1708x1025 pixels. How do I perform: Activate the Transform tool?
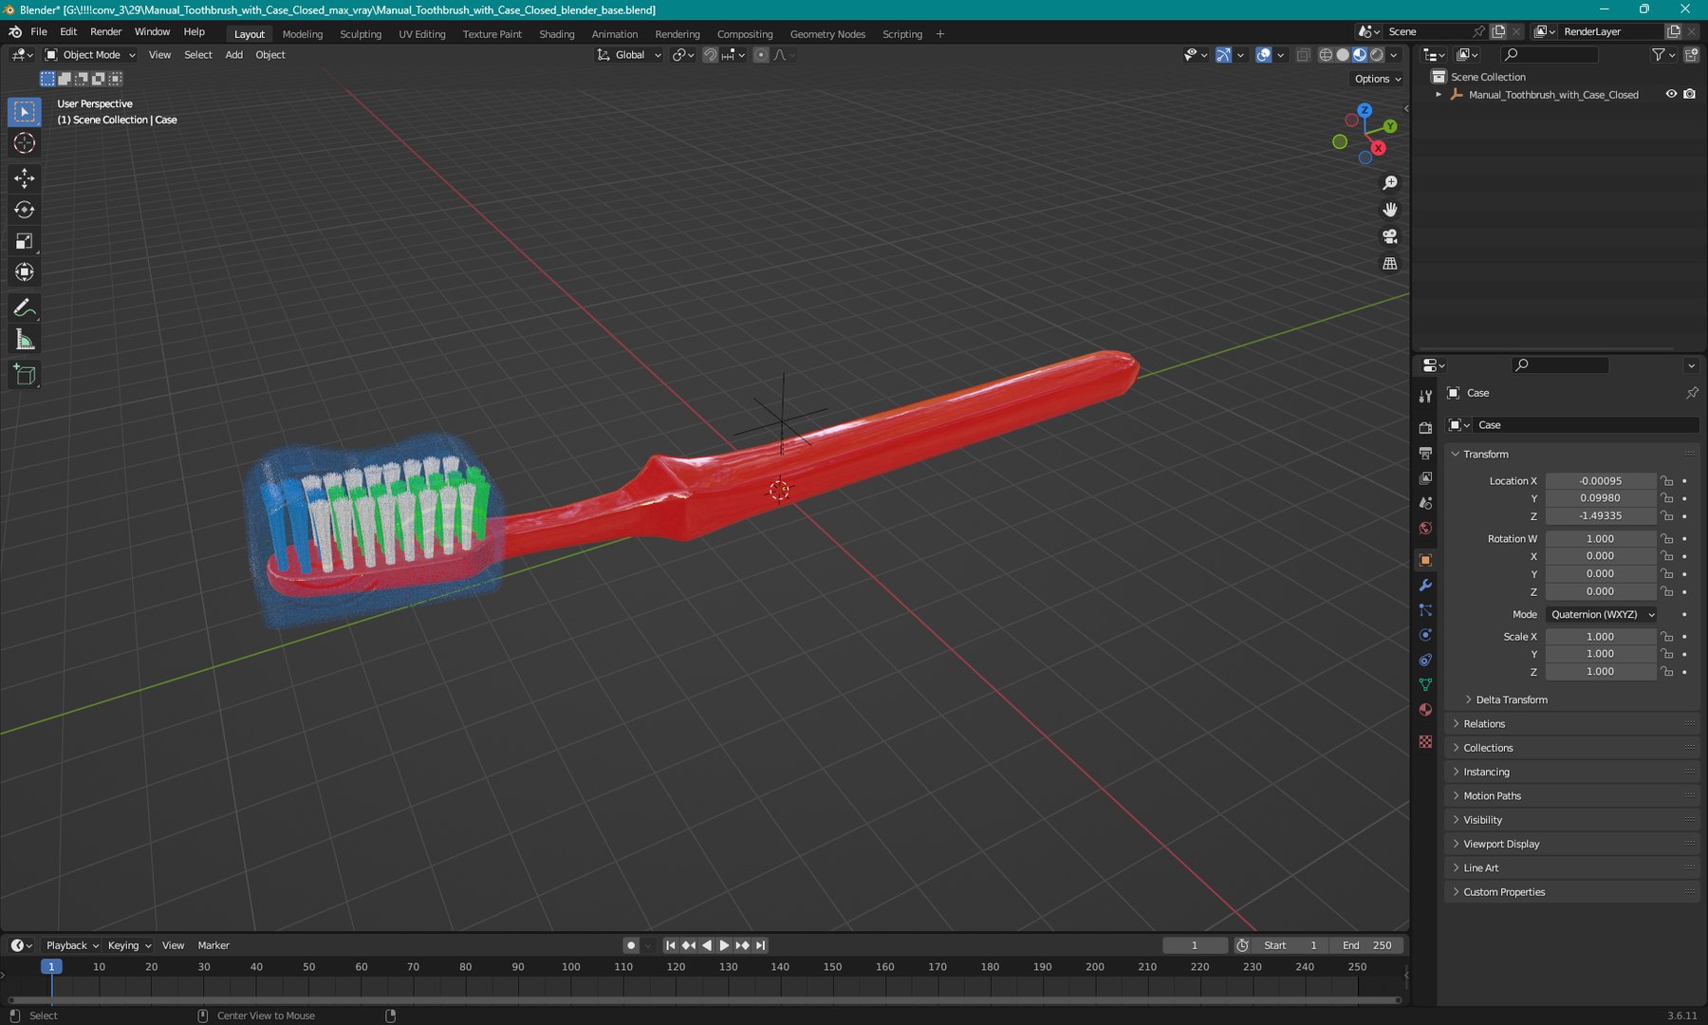[25, 272]
